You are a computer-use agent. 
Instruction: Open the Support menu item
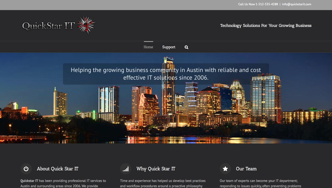[169, 47]
